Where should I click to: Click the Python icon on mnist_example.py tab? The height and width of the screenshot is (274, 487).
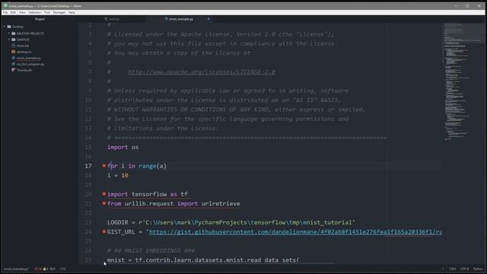tap(166, 19)
